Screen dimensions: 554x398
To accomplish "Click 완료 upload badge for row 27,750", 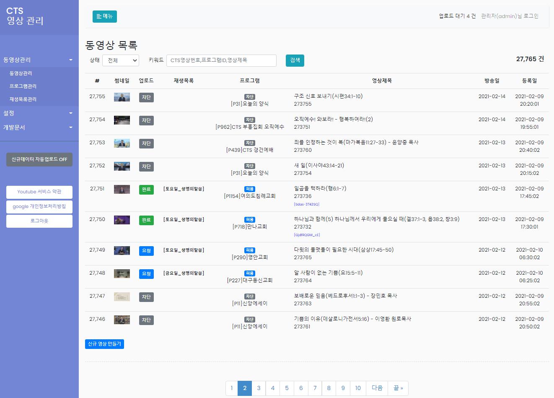I will point(146,220).
